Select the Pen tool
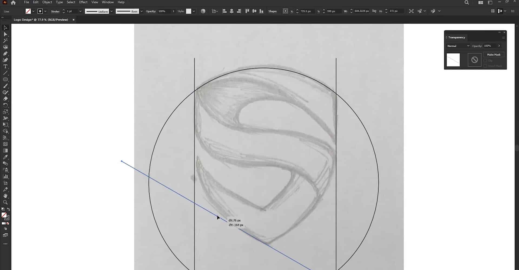The width and height of the screenshot is (519, 270). (x=5, y=53)
